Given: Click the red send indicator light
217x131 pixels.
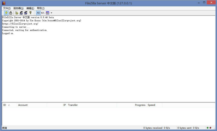Looking at the screenshot, I should [210, 128].
